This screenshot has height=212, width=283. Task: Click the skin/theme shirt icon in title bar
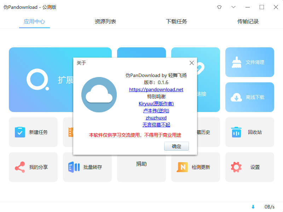coord(219,7)
